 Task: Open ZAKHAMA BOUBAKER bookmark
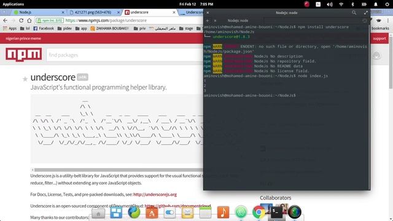click(x=109, y=29)
